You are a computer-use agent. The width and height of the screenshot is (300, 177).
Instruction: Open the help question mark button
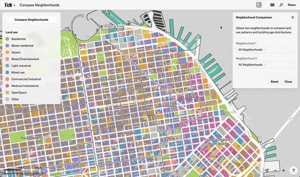point(293,170)
